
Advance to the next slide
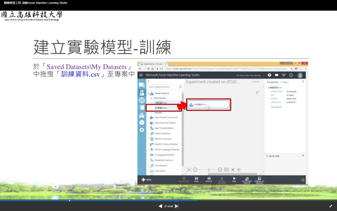pyautogui.click(x=176, y=206)
